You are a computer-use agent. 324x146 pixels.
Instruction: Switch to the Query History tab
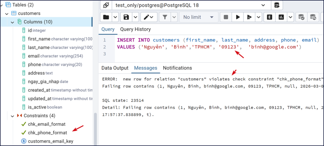pyautogui.click(x=135, y=29)
